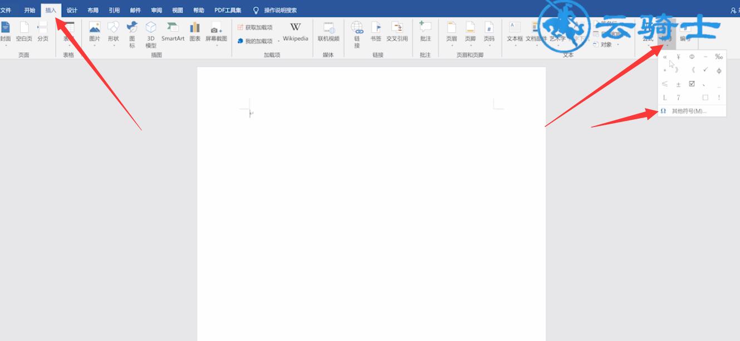Switch to the 视图 view tab
This screenshot has height=341, width=740.
click(178, 10)
